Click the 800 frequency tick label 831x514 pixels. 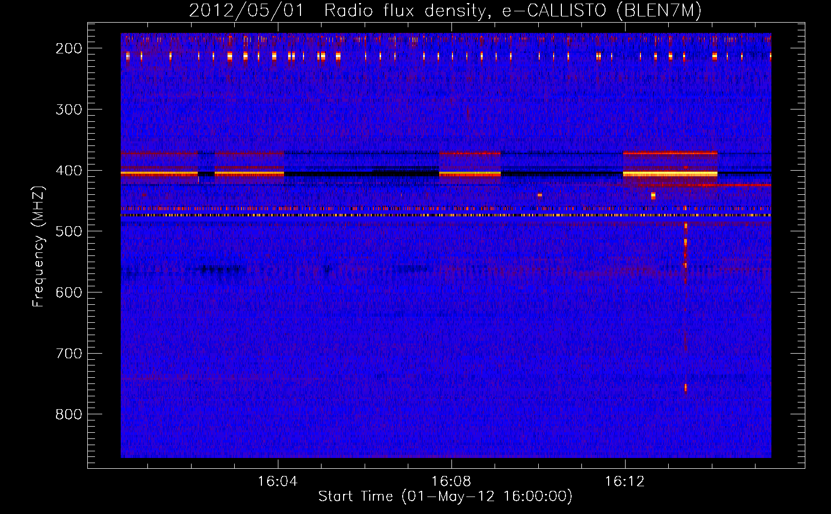68,414
